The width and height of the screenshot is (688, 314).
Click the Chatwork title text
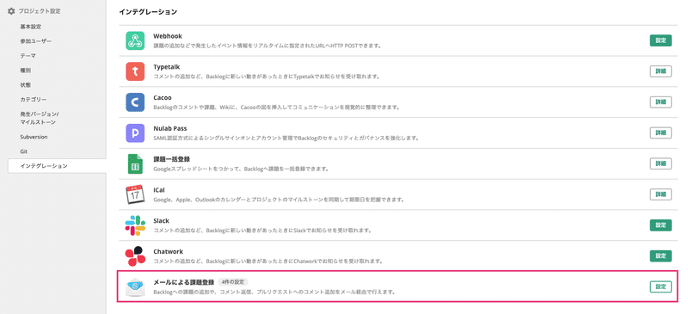click(x=168, y=251)
